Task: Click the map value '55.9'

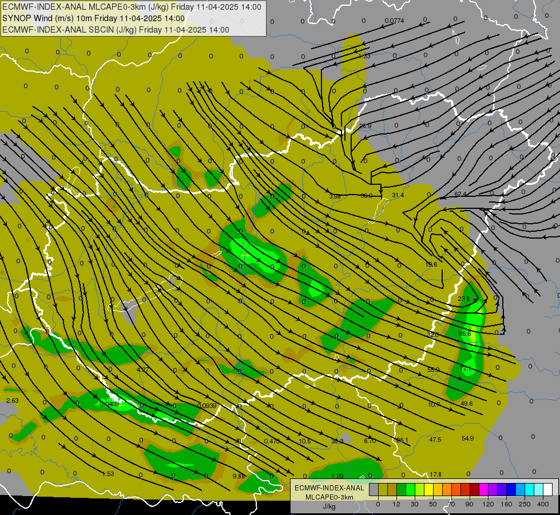Action: coord(433,370)
